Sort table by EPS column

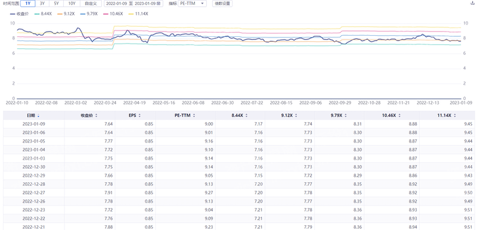135,116
